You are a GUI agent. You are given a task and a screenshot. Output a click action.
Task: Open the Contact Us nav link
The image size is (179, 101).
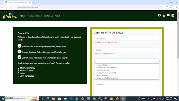point(48,16)
